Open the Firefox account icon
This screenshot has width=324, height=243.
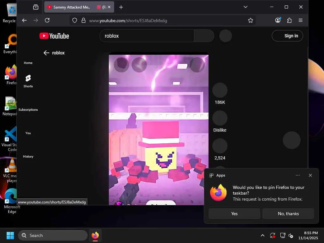tap(278, 20)
